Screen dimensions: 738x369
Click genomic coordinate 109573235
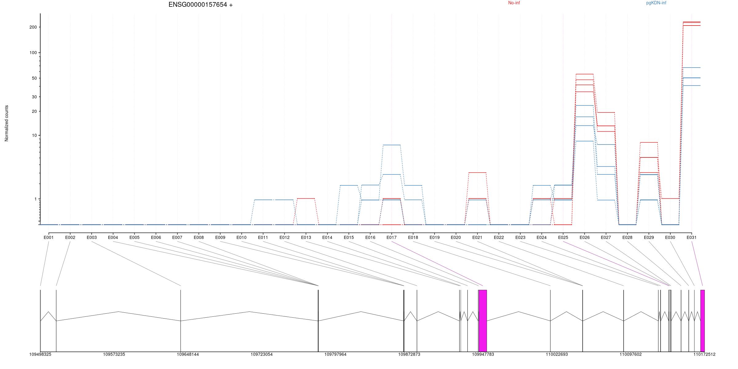114,354
